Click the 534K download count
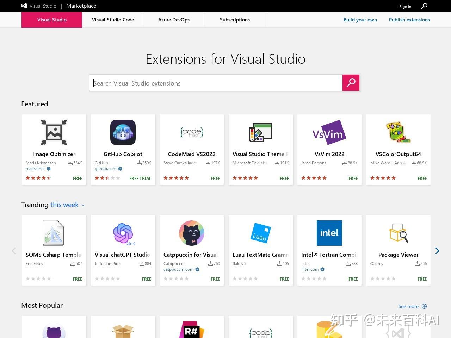The height and width of the screenshot is (338, 451). tap(75, 163)
